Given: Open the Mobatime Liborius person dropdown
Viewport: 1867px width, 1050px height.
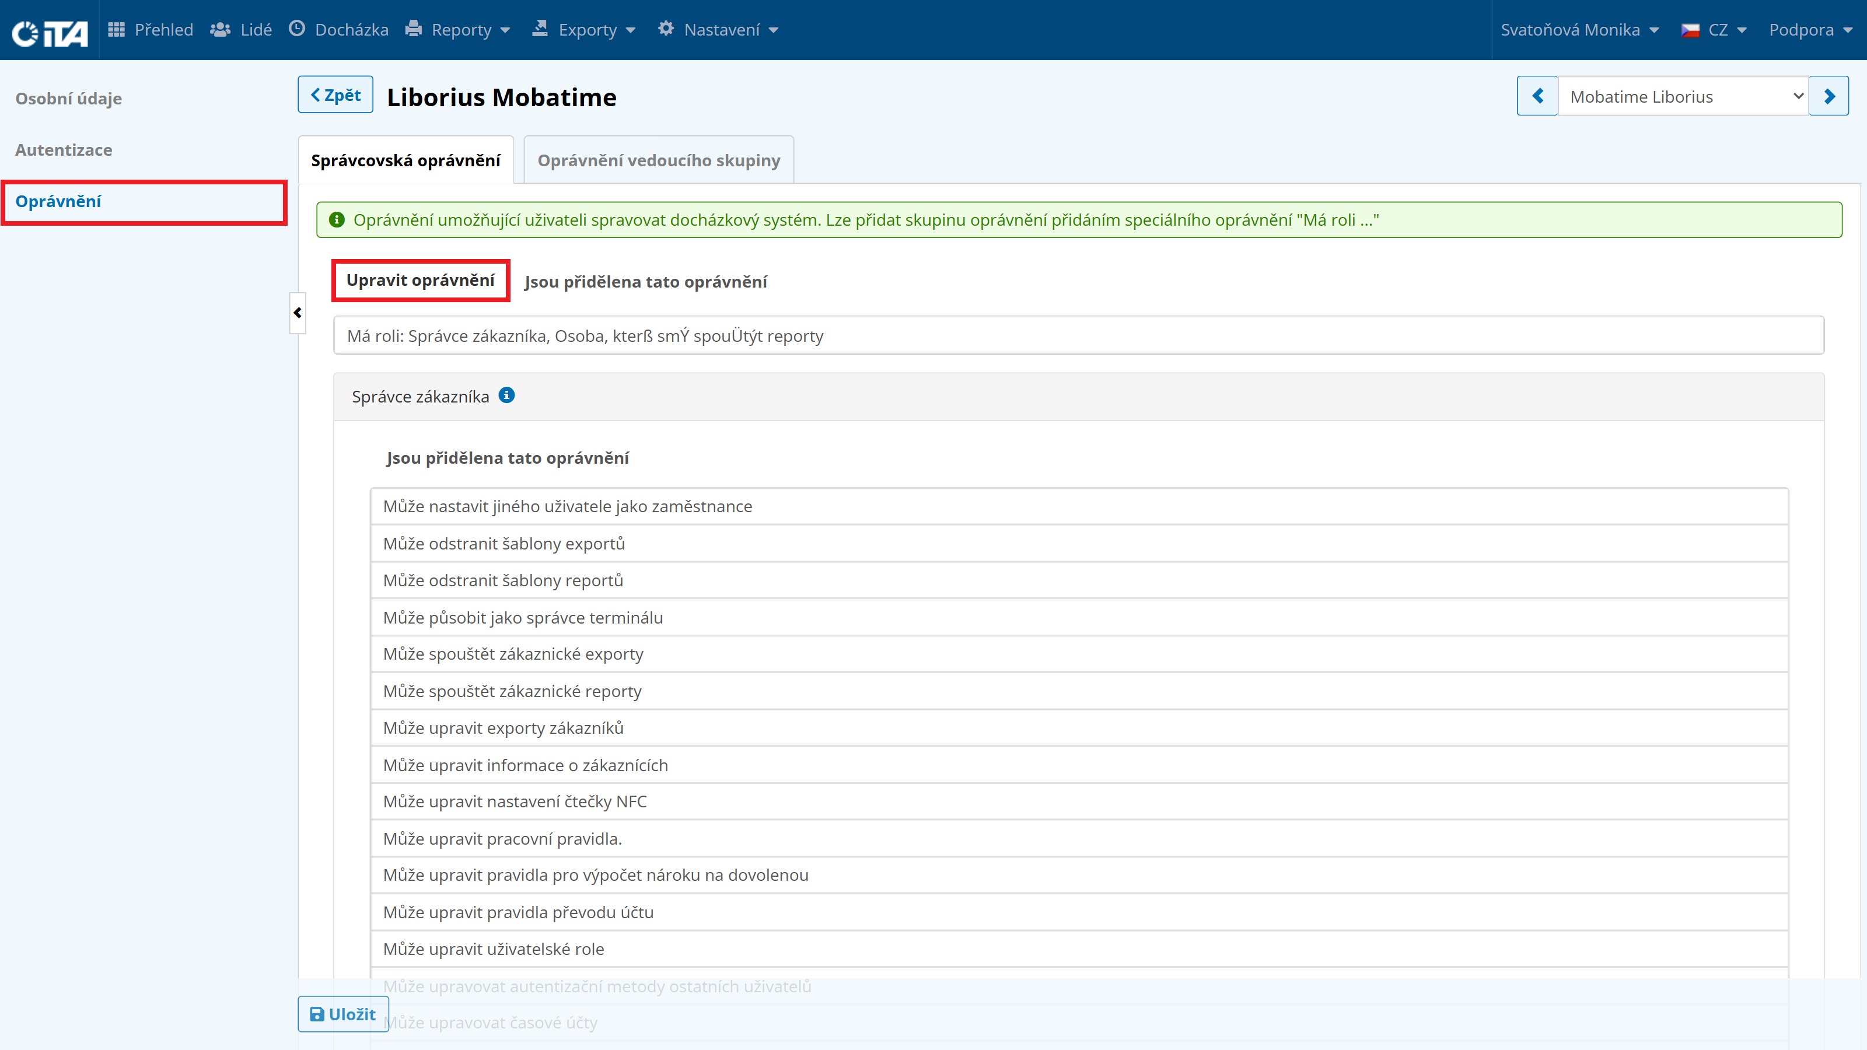Looking at the screenshot, I should click(x=1683, y=96).
